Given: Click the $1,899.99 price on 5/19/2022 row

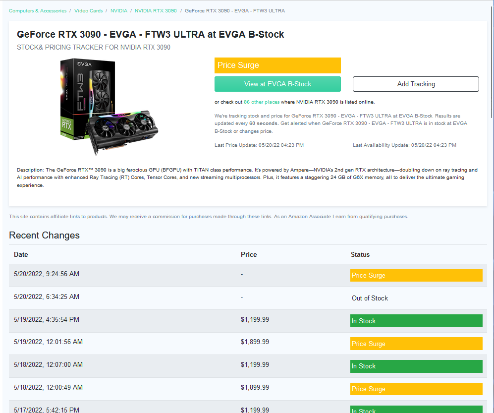Looking at the screenshot, I should tap(255, 342).
